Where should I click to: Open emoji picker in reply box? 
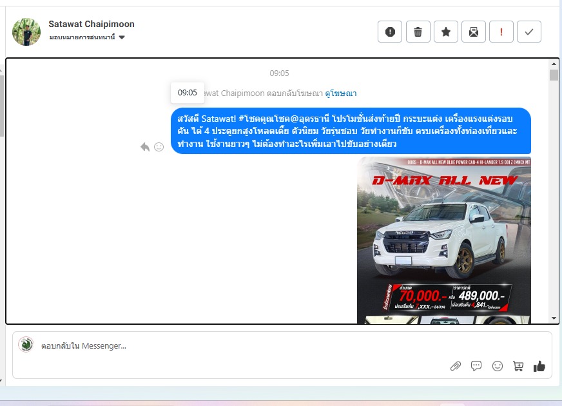(498, 366)
